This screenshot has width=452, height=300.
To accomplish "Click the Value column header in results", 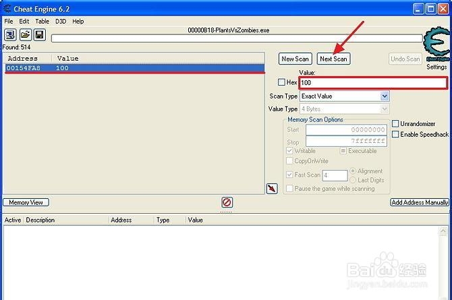I will click(x=67, y=59).
